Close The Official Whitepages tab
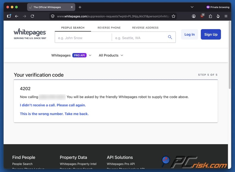 click(72, 7)
